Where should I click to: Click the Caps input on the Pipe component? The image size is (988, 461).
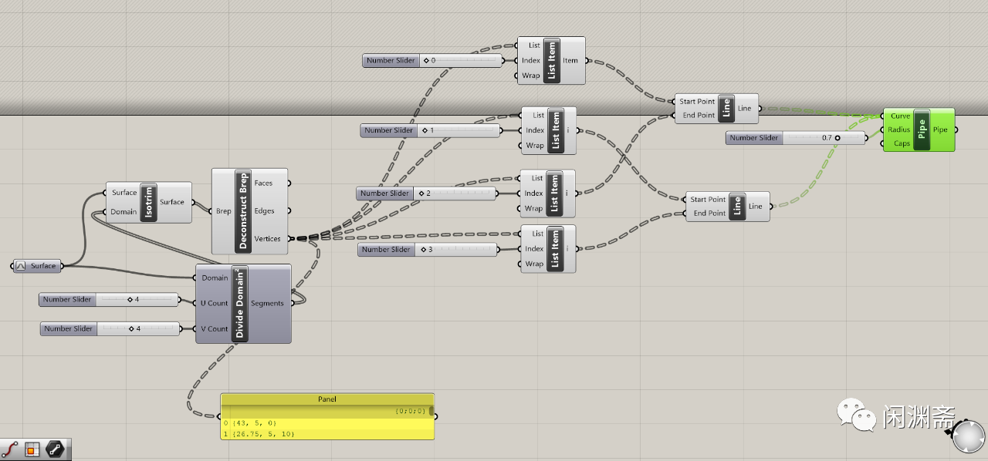pyautogui.click(x=902, y=144)
